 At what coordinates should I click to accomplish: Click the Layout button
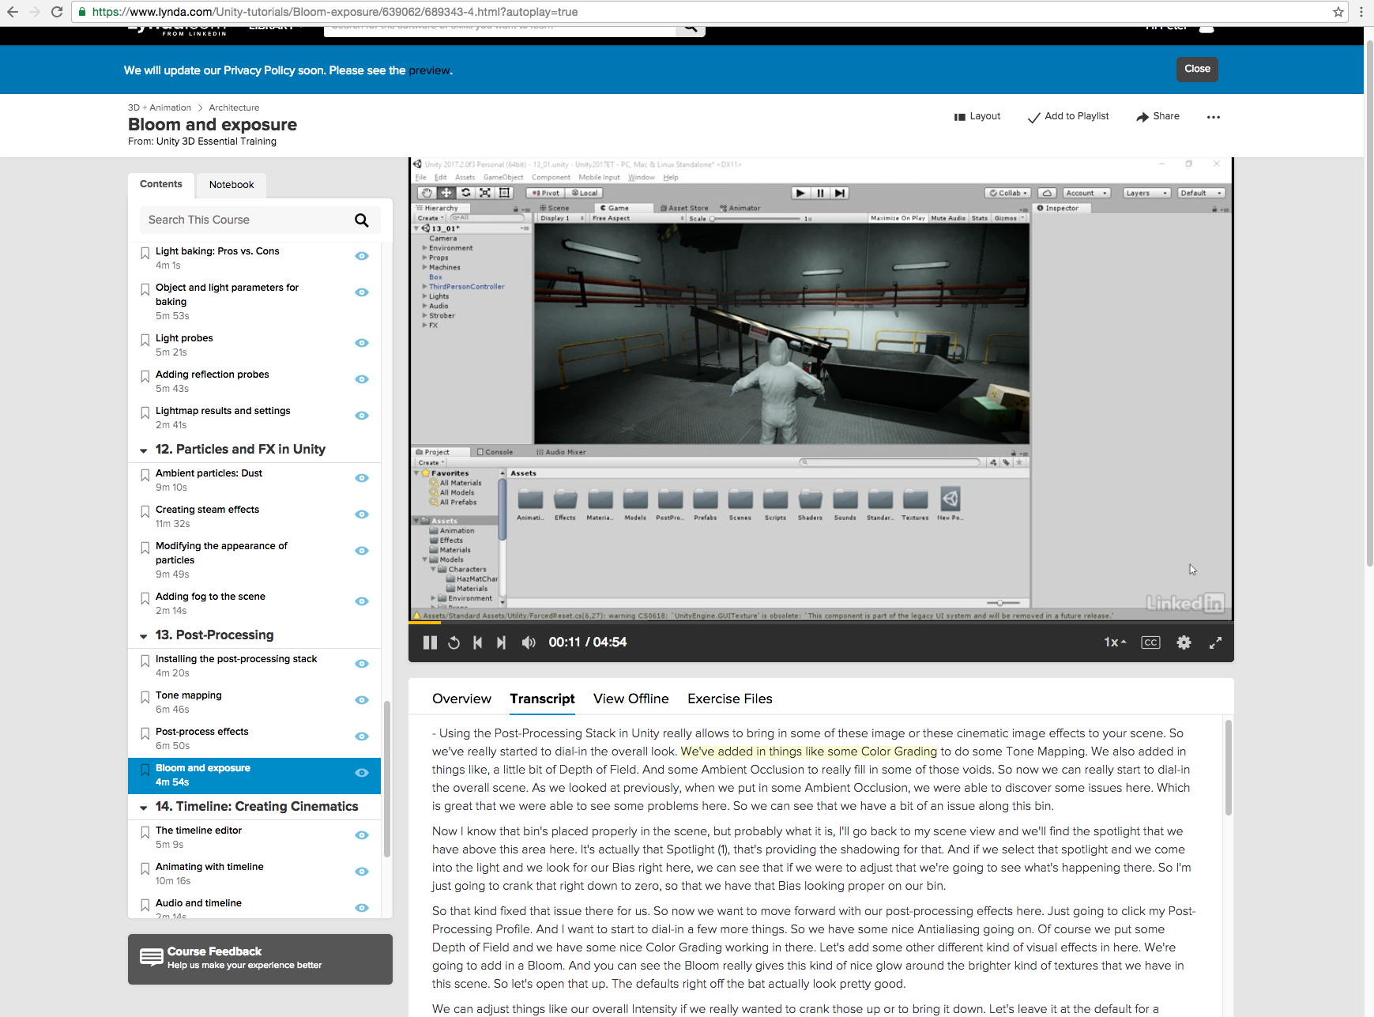tap(977, 116)
